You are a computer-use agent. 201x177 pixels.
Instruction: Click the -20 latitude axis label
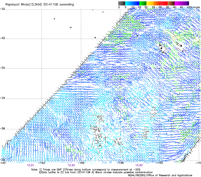(x=2, y=9)
